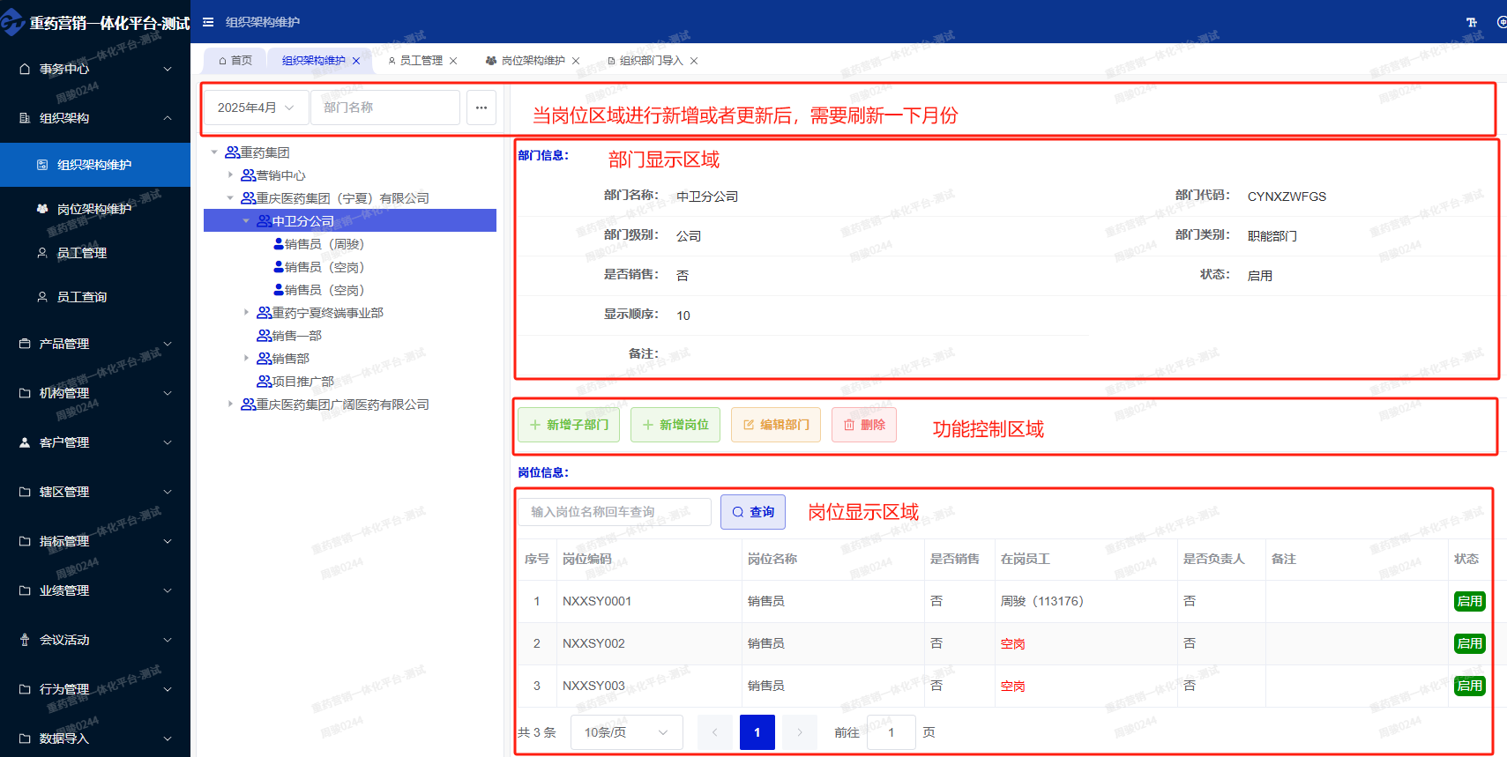
Task: Close the 岗位架构维护 tab
Action: (576, 61)
